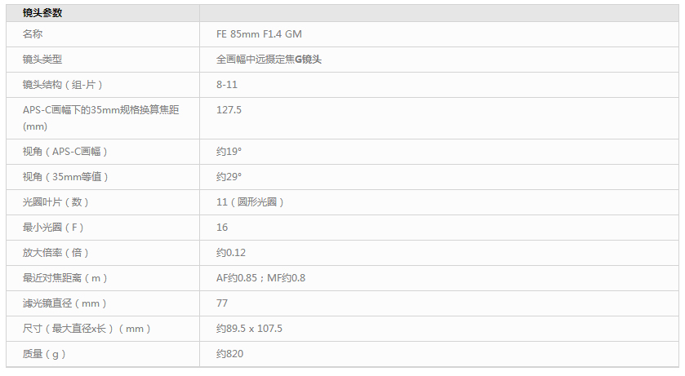The width and height of the screenshot is (685, 376).
Task: Click the 8-11 lens structure value
Action: point(227,85)
